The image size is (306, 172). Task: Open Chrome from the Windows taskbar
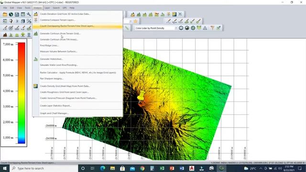coord(142,168)
